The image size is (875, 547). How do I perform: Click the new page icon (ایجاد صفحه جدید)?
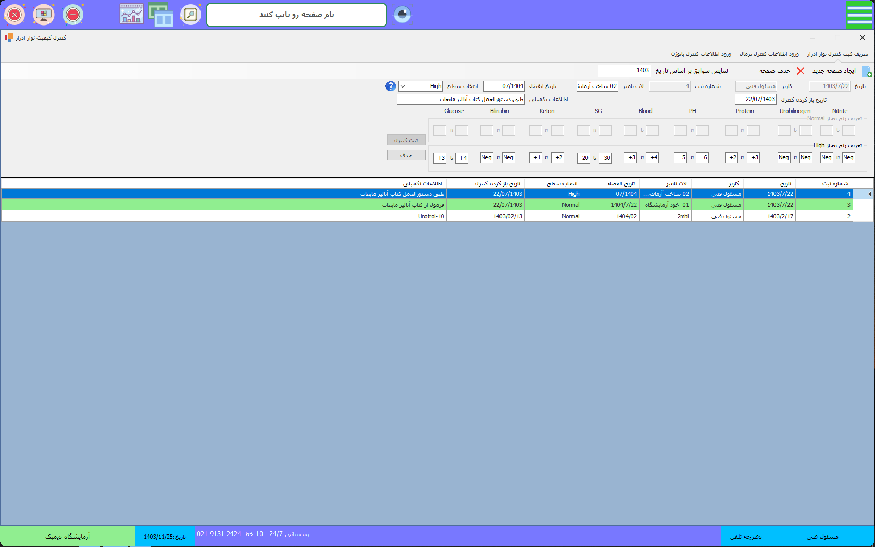(x=867, y=71)
